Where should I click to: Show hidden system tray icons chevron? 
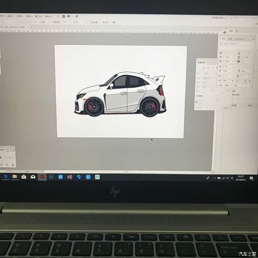tap(215, 178)
